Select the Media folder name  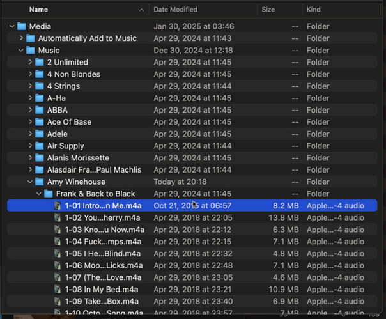click(x=40, y=26)
